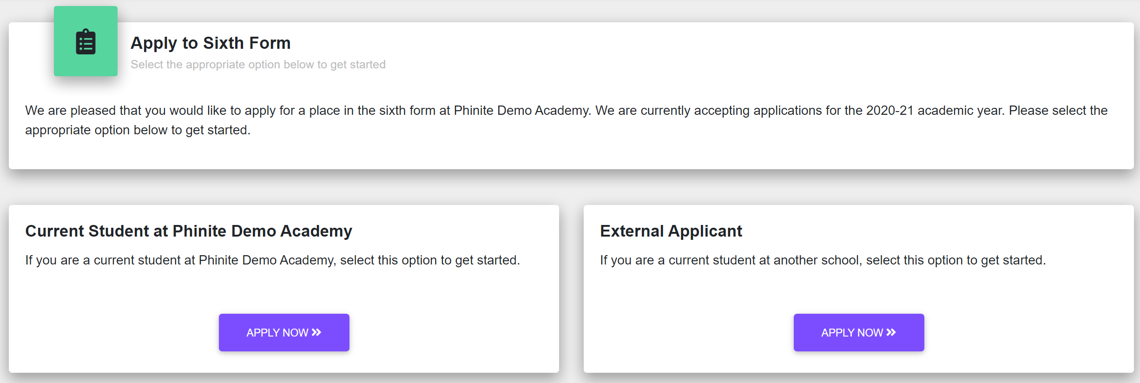This screenshot has height=383, width=1140.
Task: Select the 'Apply to Sixth Form' heading
Action: tap(211, 43)
